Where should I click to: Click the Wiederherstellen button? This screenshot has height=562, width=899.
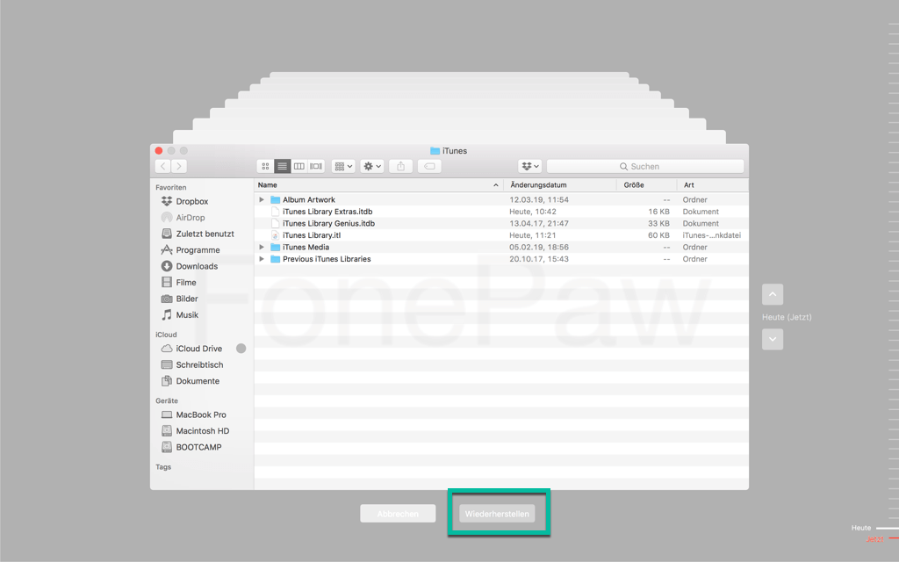(497, 514)
